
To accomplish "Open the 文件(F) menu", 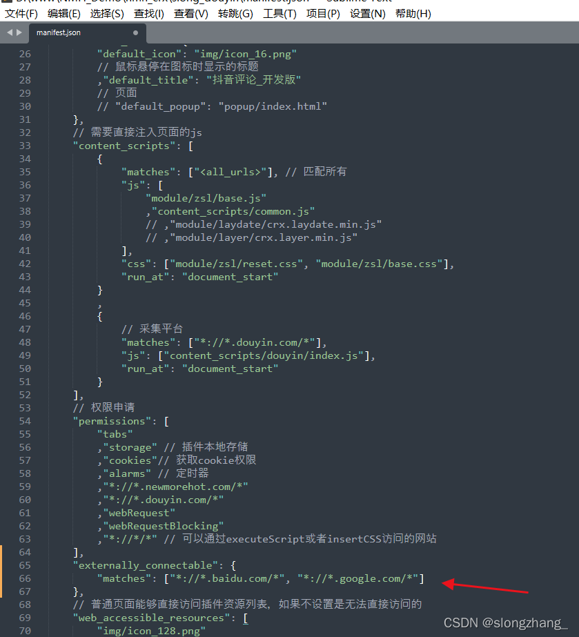I will (x=21, y=14).
